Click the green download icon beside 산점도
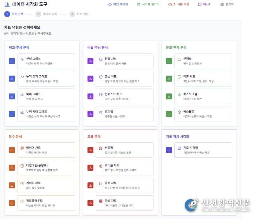This screenshot has height=219, width=259. tap(169, 61)
